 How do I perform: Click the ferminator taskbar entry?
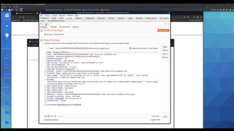tap(105, 10)
